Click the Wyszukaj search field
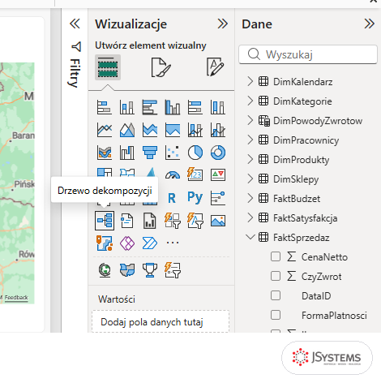This screenshot has height=383, width=381. coord(308,54)
